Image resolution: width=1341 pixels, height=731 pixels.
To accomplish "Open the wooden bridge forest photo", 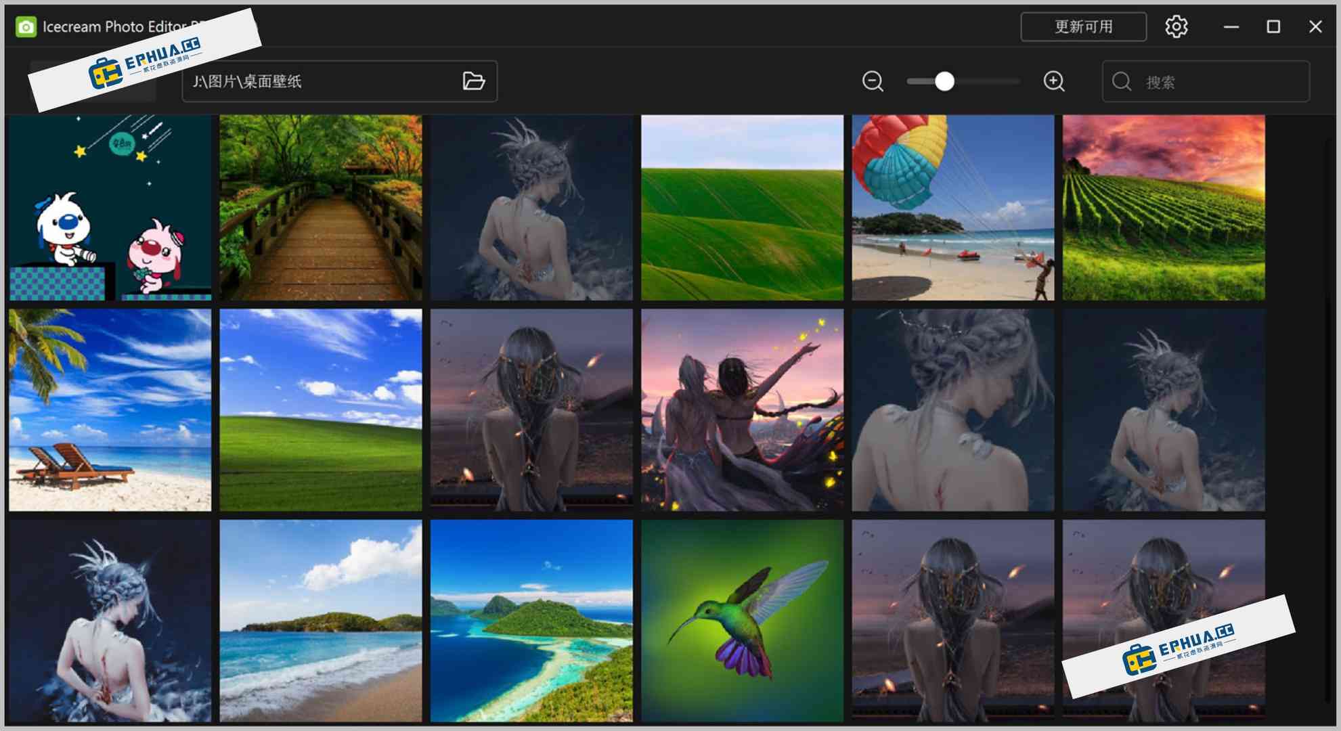I will (320, 208).
